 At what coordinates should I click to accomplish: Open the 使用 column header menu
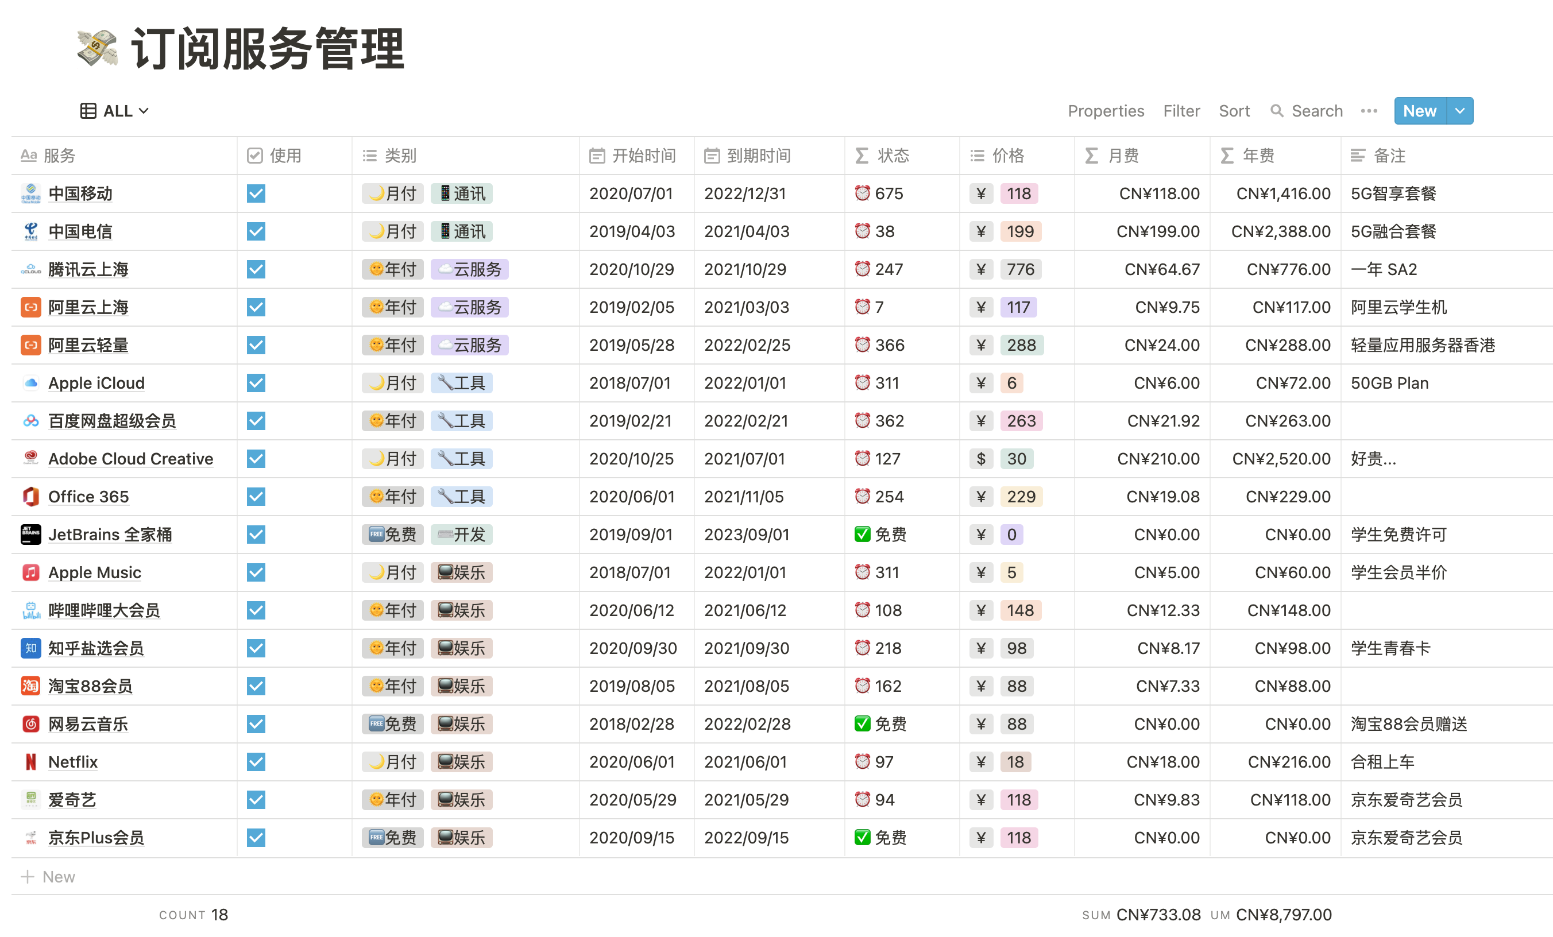tap(294, 156)
